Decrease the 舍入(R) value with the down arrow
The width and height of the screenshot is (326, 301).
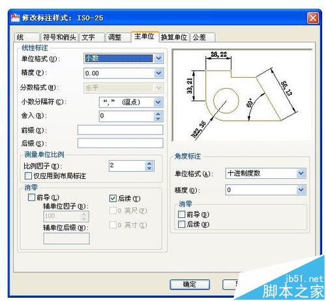158,118
